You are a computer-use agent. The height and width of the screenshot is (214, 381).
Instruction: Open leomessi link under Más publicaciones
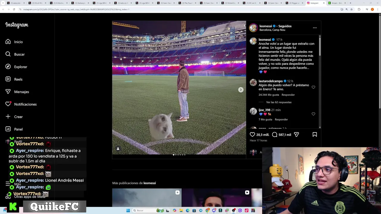[149, 183]
